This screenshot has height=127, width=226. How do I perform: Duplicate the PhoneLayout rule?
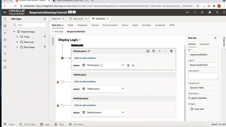tap(154, 51)
